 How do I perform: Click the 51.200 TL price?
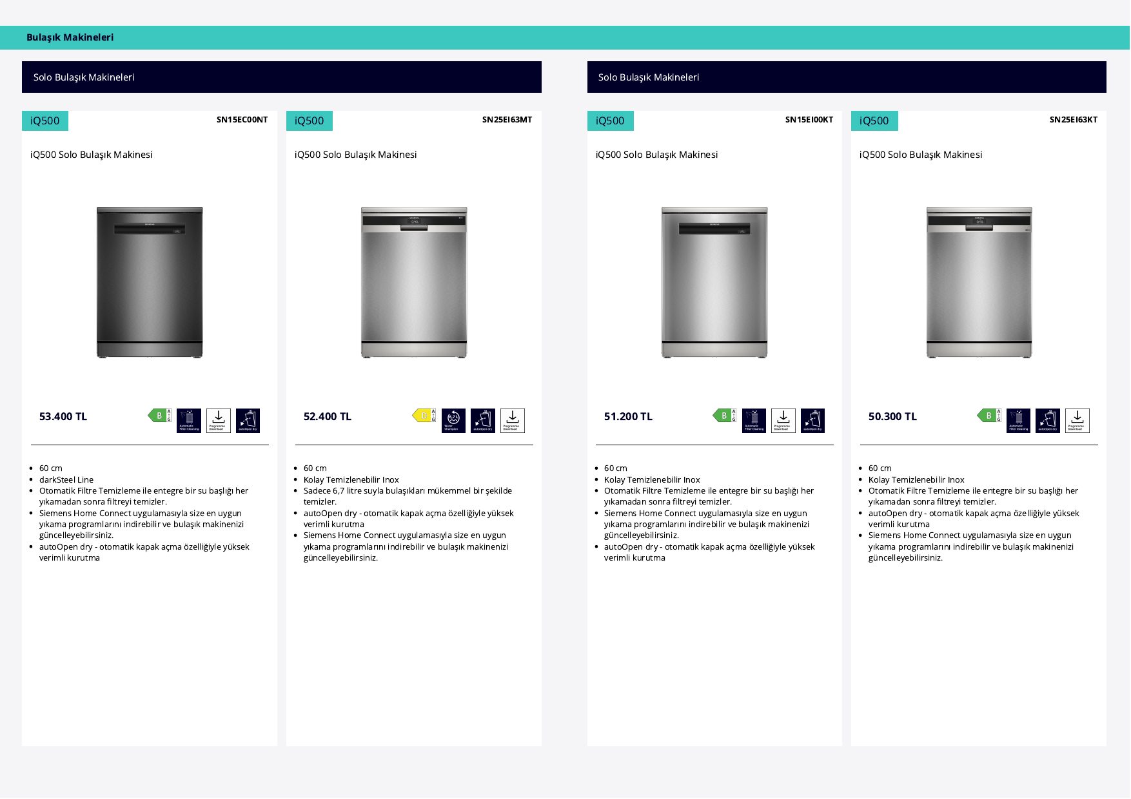[x=628, y=417]
